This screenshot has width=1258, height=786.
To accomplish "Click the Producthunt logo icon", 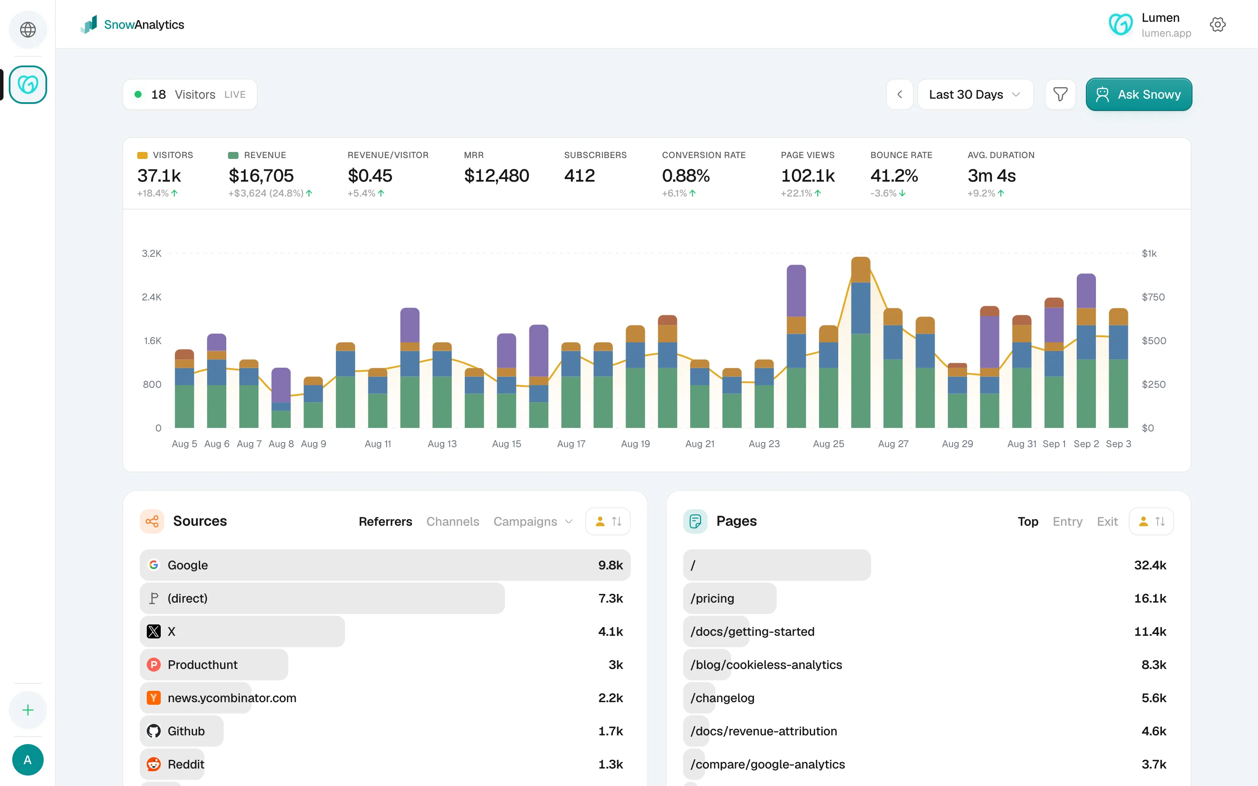I will (x=153, y=664).
